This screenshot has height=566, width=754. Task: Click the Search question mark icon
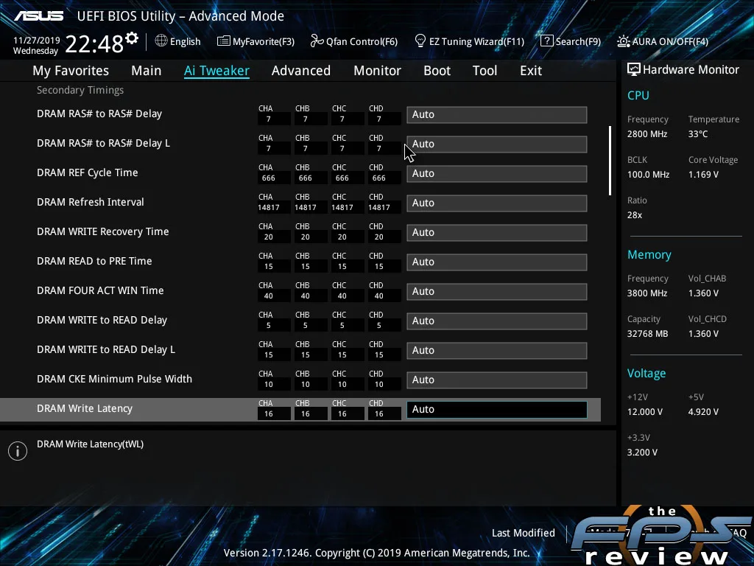(x=546, y=41)
